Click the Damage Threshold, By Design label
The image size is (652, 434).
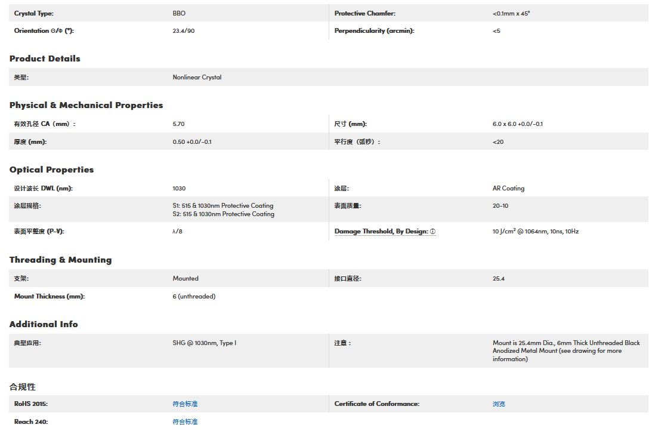pyautogui.click(x=381, y=232)
